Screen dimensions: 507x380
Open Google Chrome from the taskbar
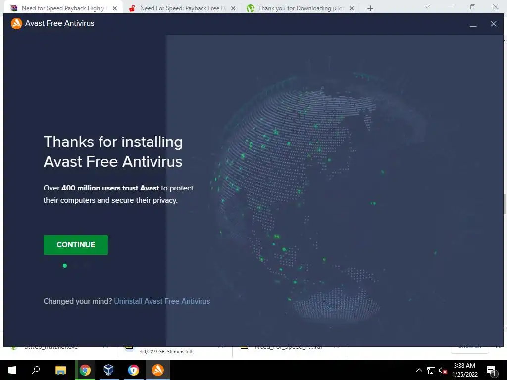click(x=85, y=370)
